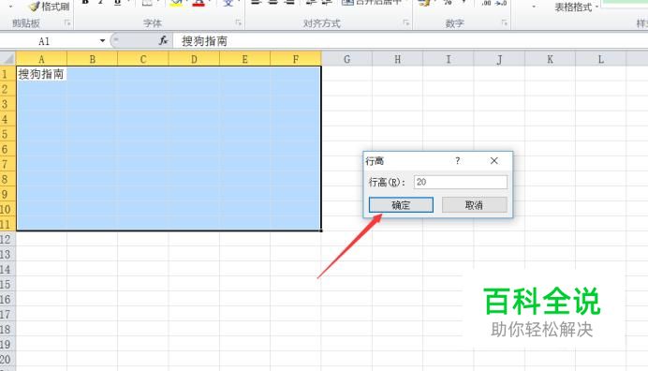Screen dimensions: 648x371
Task: Select row 10 header
Action: coord(7,209)
